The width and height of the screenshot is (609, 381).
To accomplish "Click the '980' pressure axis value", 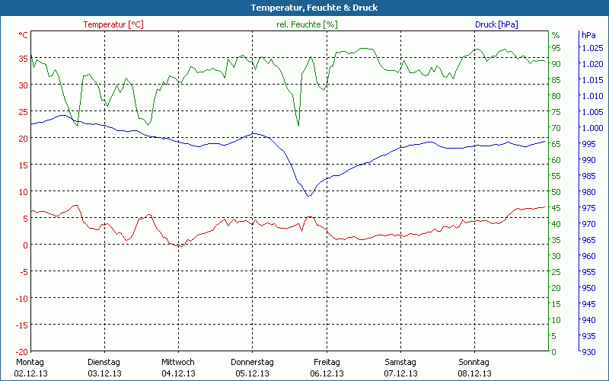I will [588, 192].
